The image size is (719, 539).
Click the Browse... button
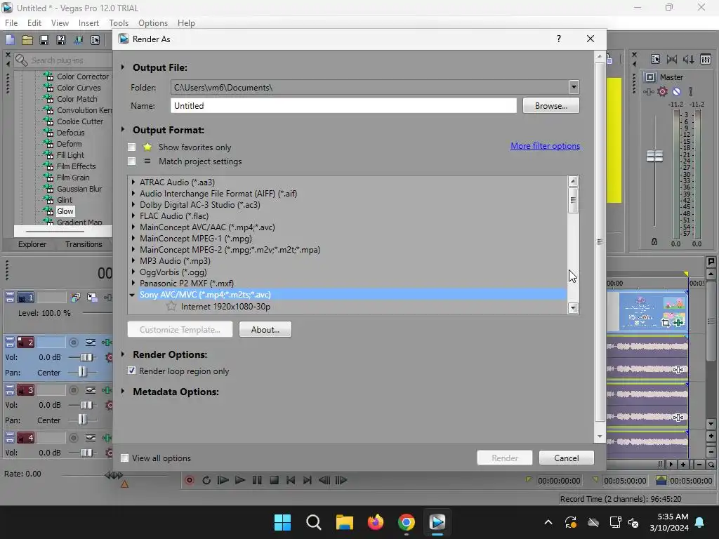pos(550,105)
